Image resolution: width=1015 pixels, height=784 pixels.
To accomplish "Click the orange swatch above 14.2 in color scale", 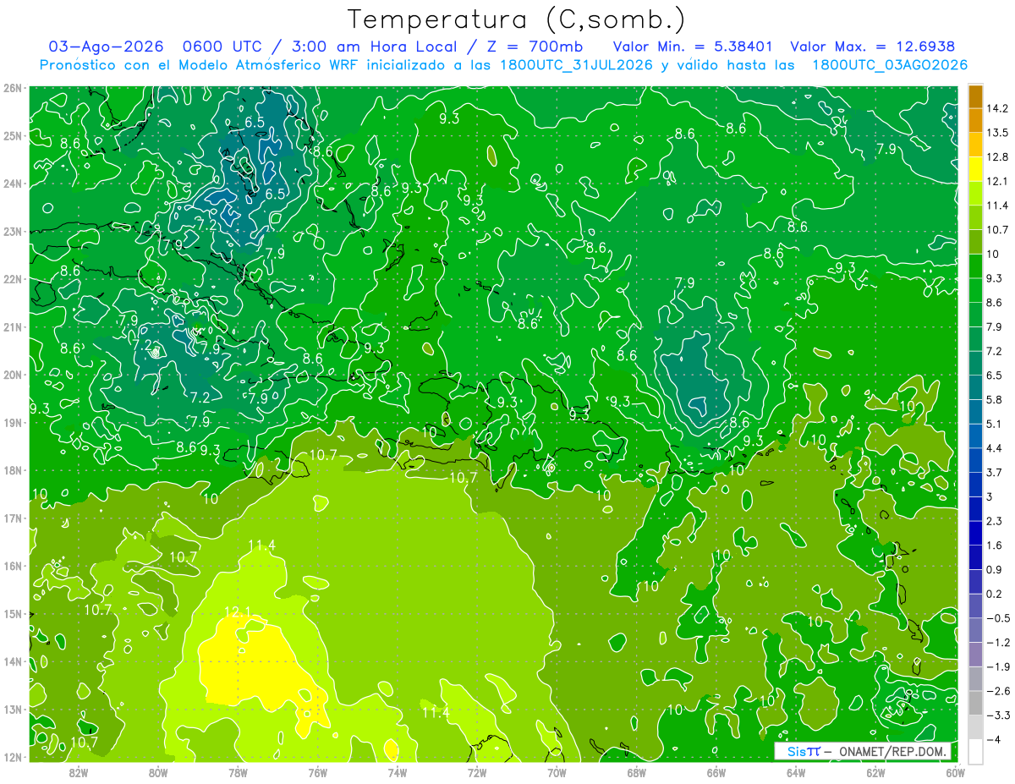I will 975,96.
